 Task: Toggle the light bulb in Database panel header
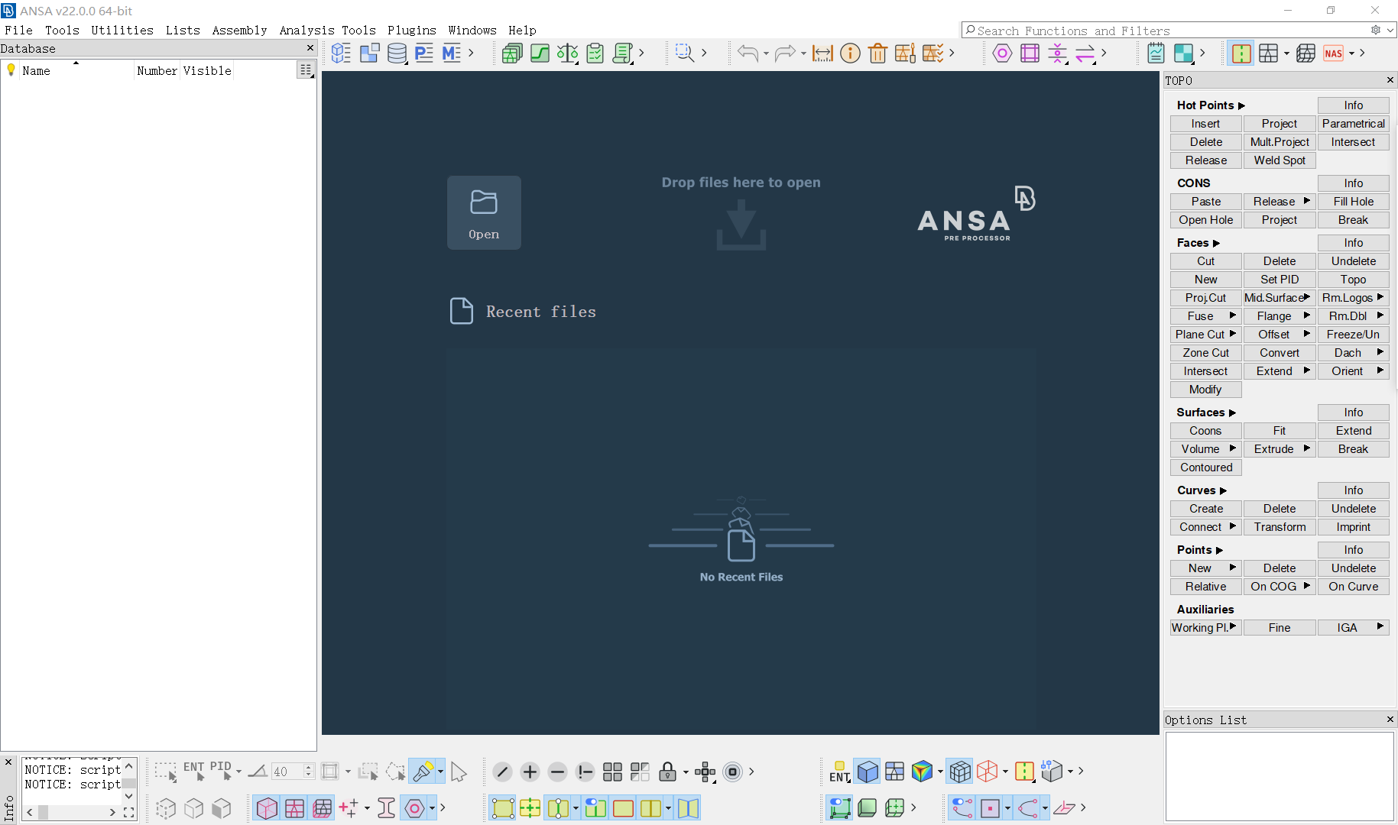11,70
